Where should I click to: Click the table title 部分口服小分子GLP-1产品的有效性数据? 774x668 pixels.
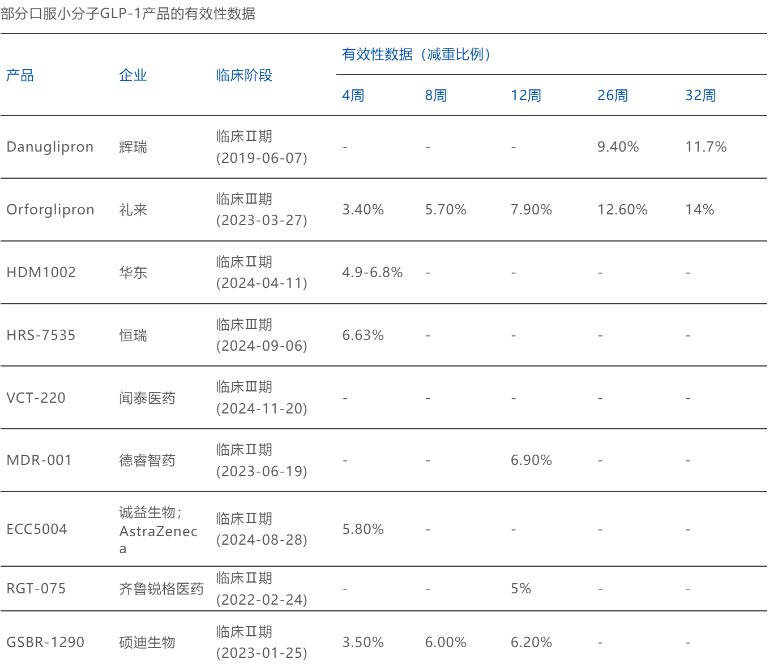point(128,14)
